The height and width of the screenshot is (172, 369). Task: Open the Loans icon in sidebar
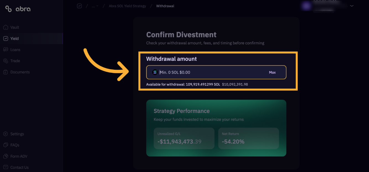[x=6, y=50]
